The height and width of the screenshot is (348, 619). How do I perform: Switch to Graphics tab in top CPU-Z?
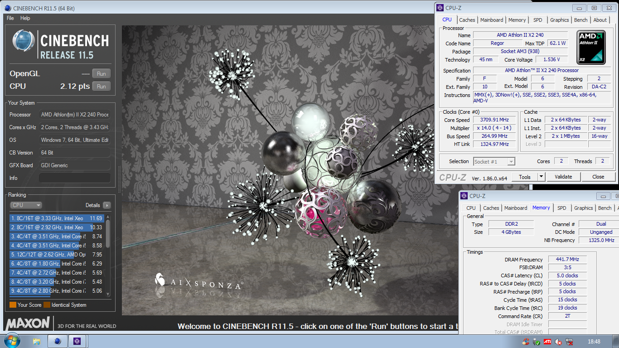(x=560, y=20)
